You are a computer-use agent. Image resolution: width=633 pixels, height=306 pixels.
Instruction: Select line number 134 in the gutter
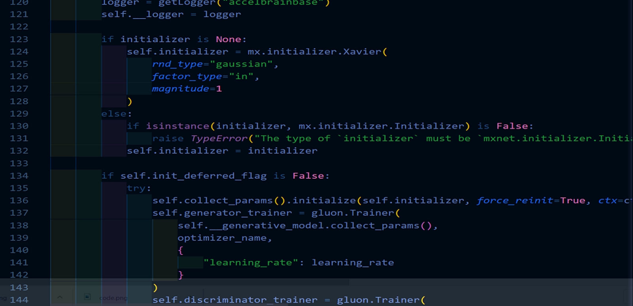[19, 176]
